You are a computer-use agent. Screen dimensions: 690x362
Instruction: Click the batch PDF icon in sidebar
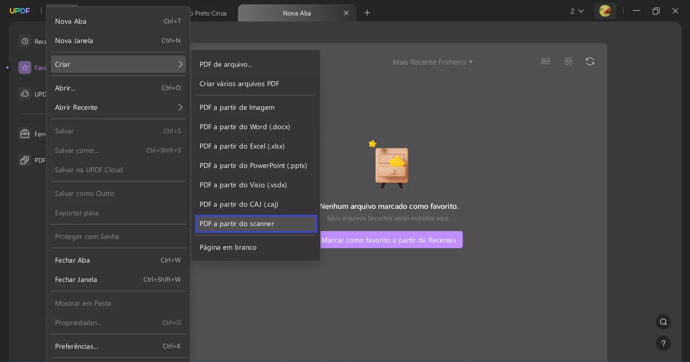(x=25, y=160)
